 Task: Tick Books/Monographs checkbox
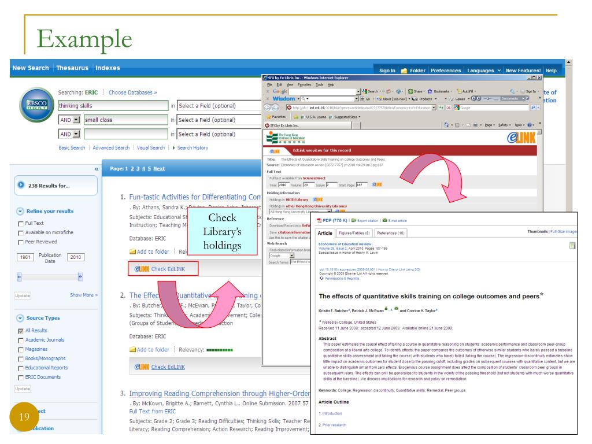click(21, 359)
